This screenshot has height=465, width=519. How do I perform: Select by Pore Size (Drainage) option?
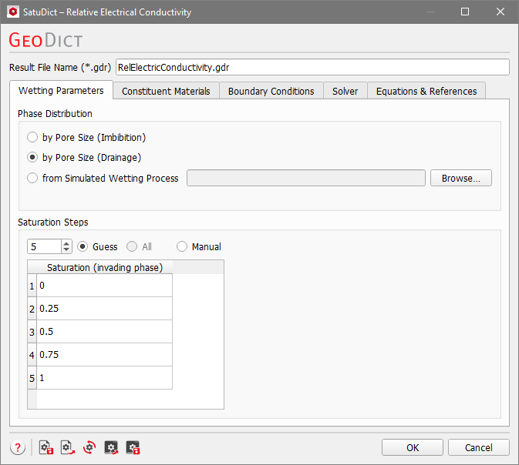pos(84,157)
